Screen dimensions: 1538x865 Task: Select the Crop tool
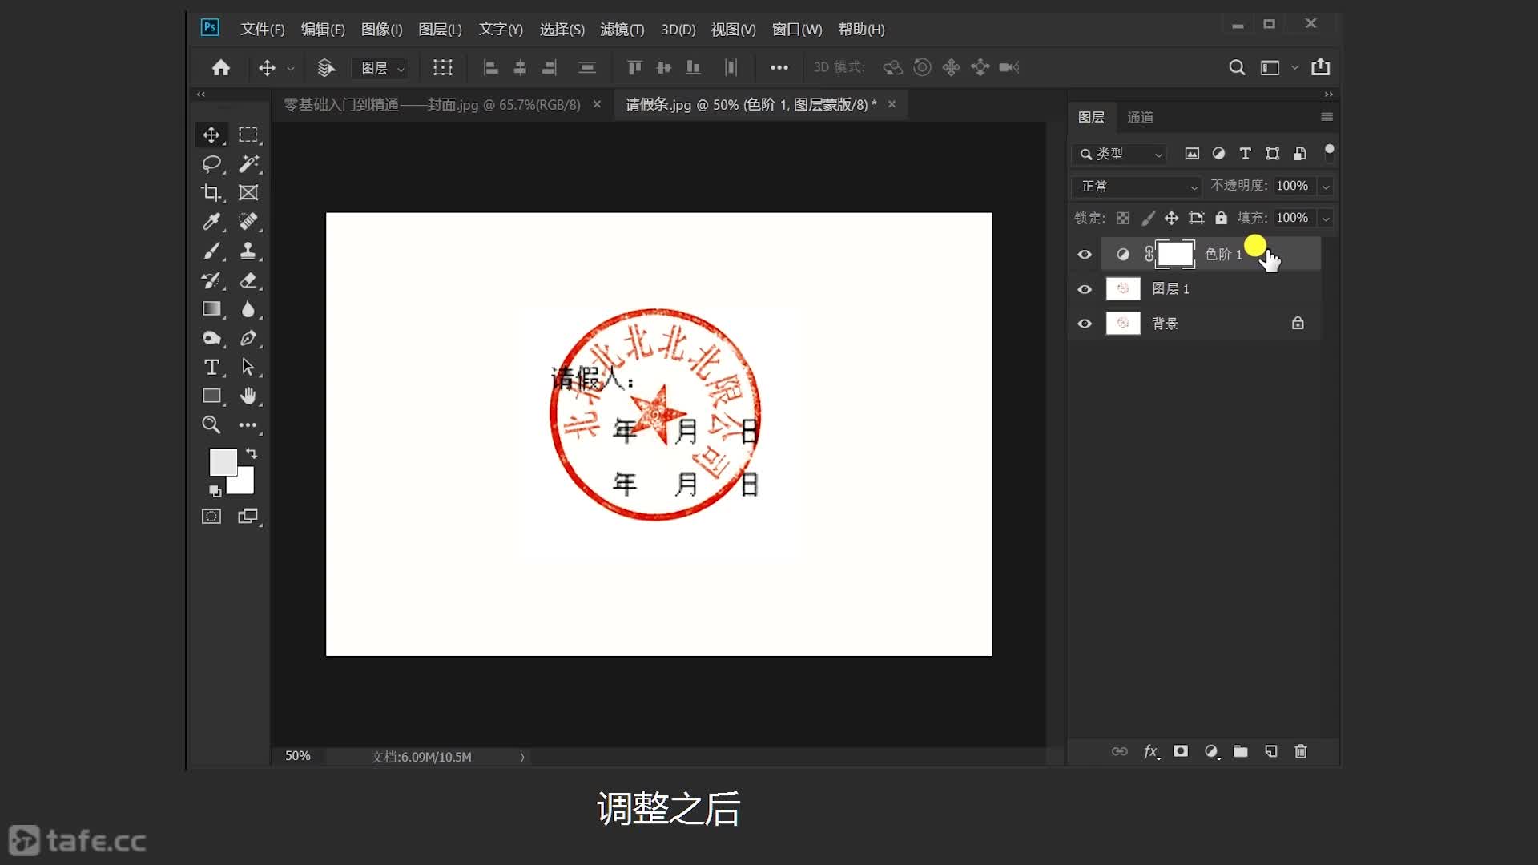tap(211, 193)
